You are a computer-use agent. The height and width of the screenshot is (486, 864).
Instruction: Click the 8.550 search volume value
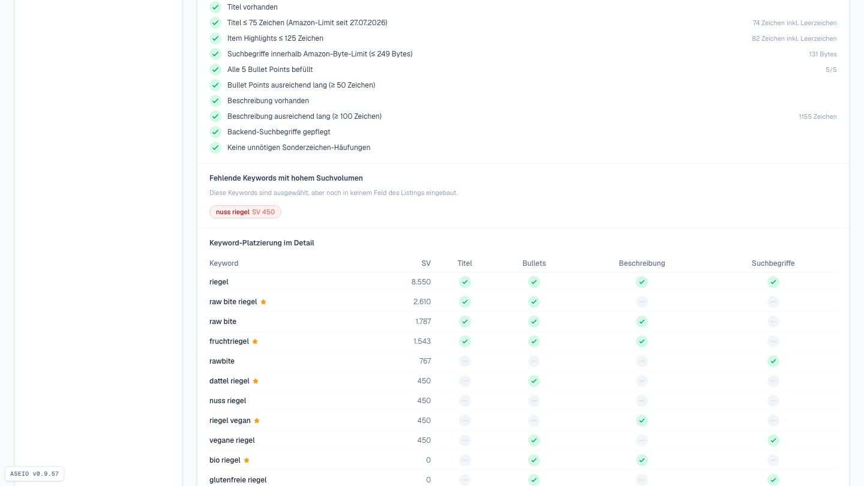coord(421,282)
